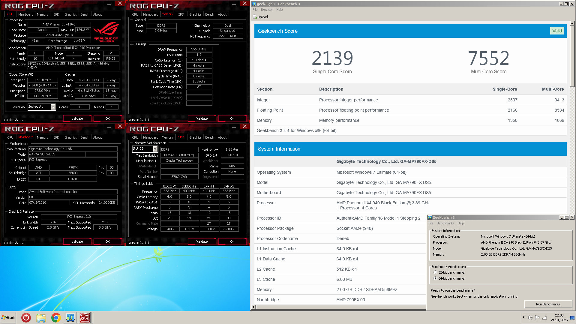The image size is (576, 324).
Task: Switch to Geekbench via taskbar icon
Action: (x=70, y=318)
